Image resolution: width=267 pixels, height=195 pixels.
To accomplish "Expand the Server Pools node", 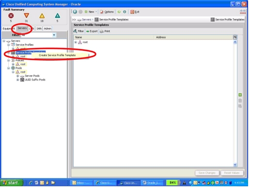I will pyautogui.click(x=17, y=76).
